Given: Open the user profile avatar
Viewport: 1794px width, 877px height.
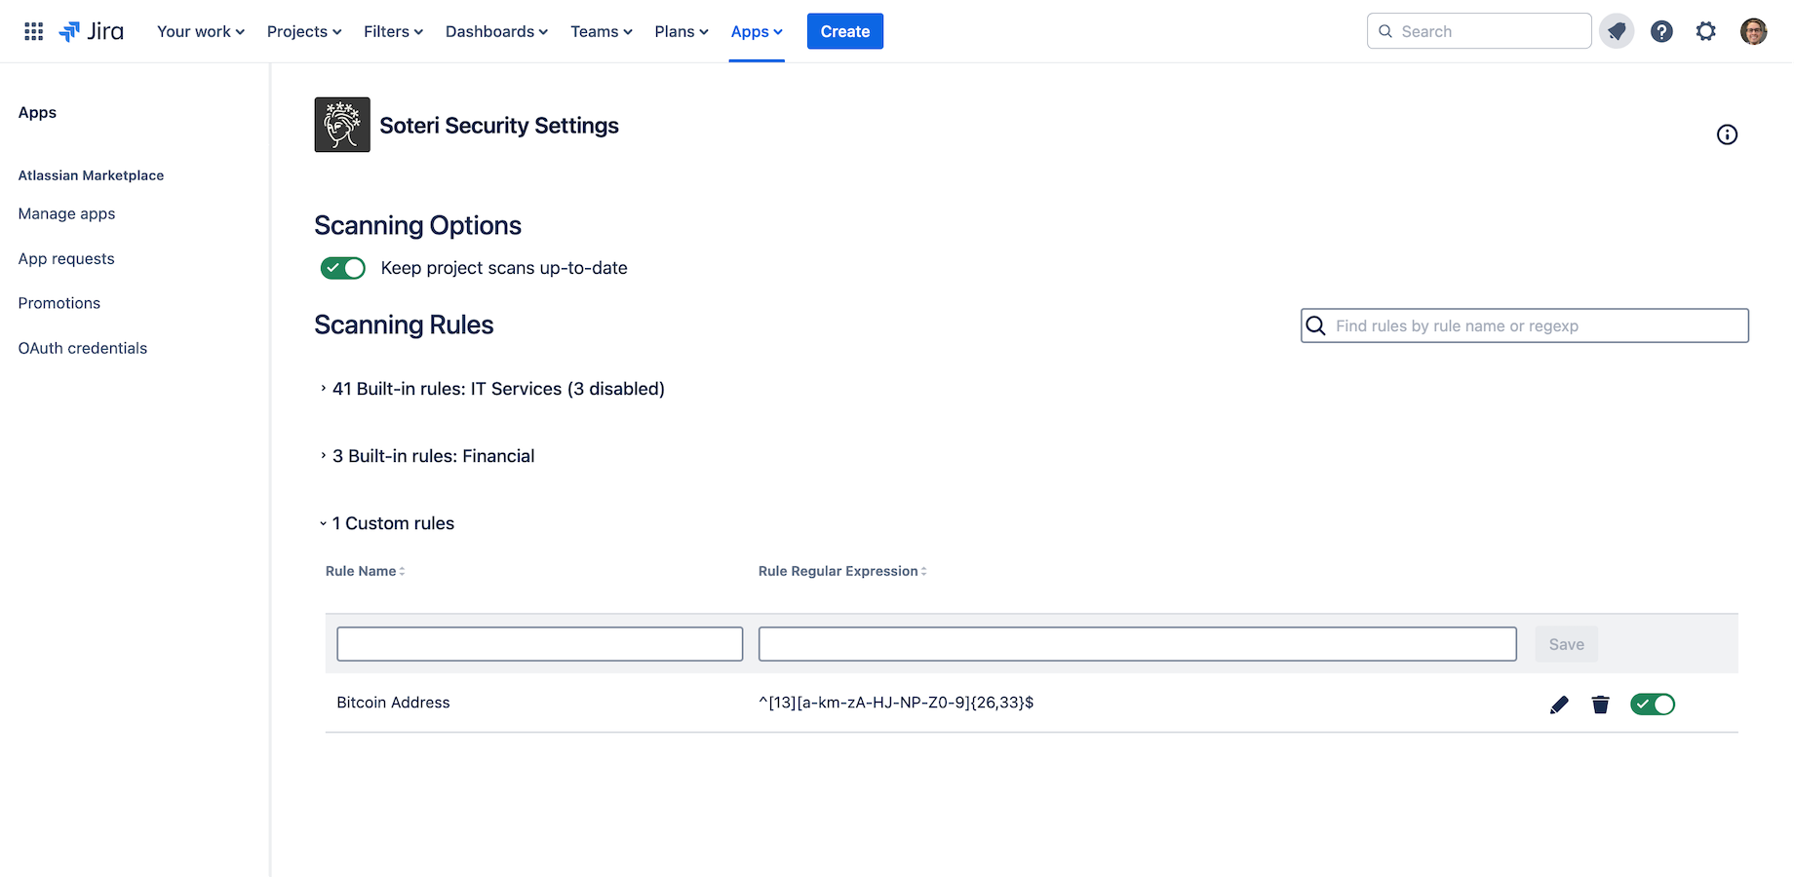Looking at the screenshot, I should coord(1753,31).
